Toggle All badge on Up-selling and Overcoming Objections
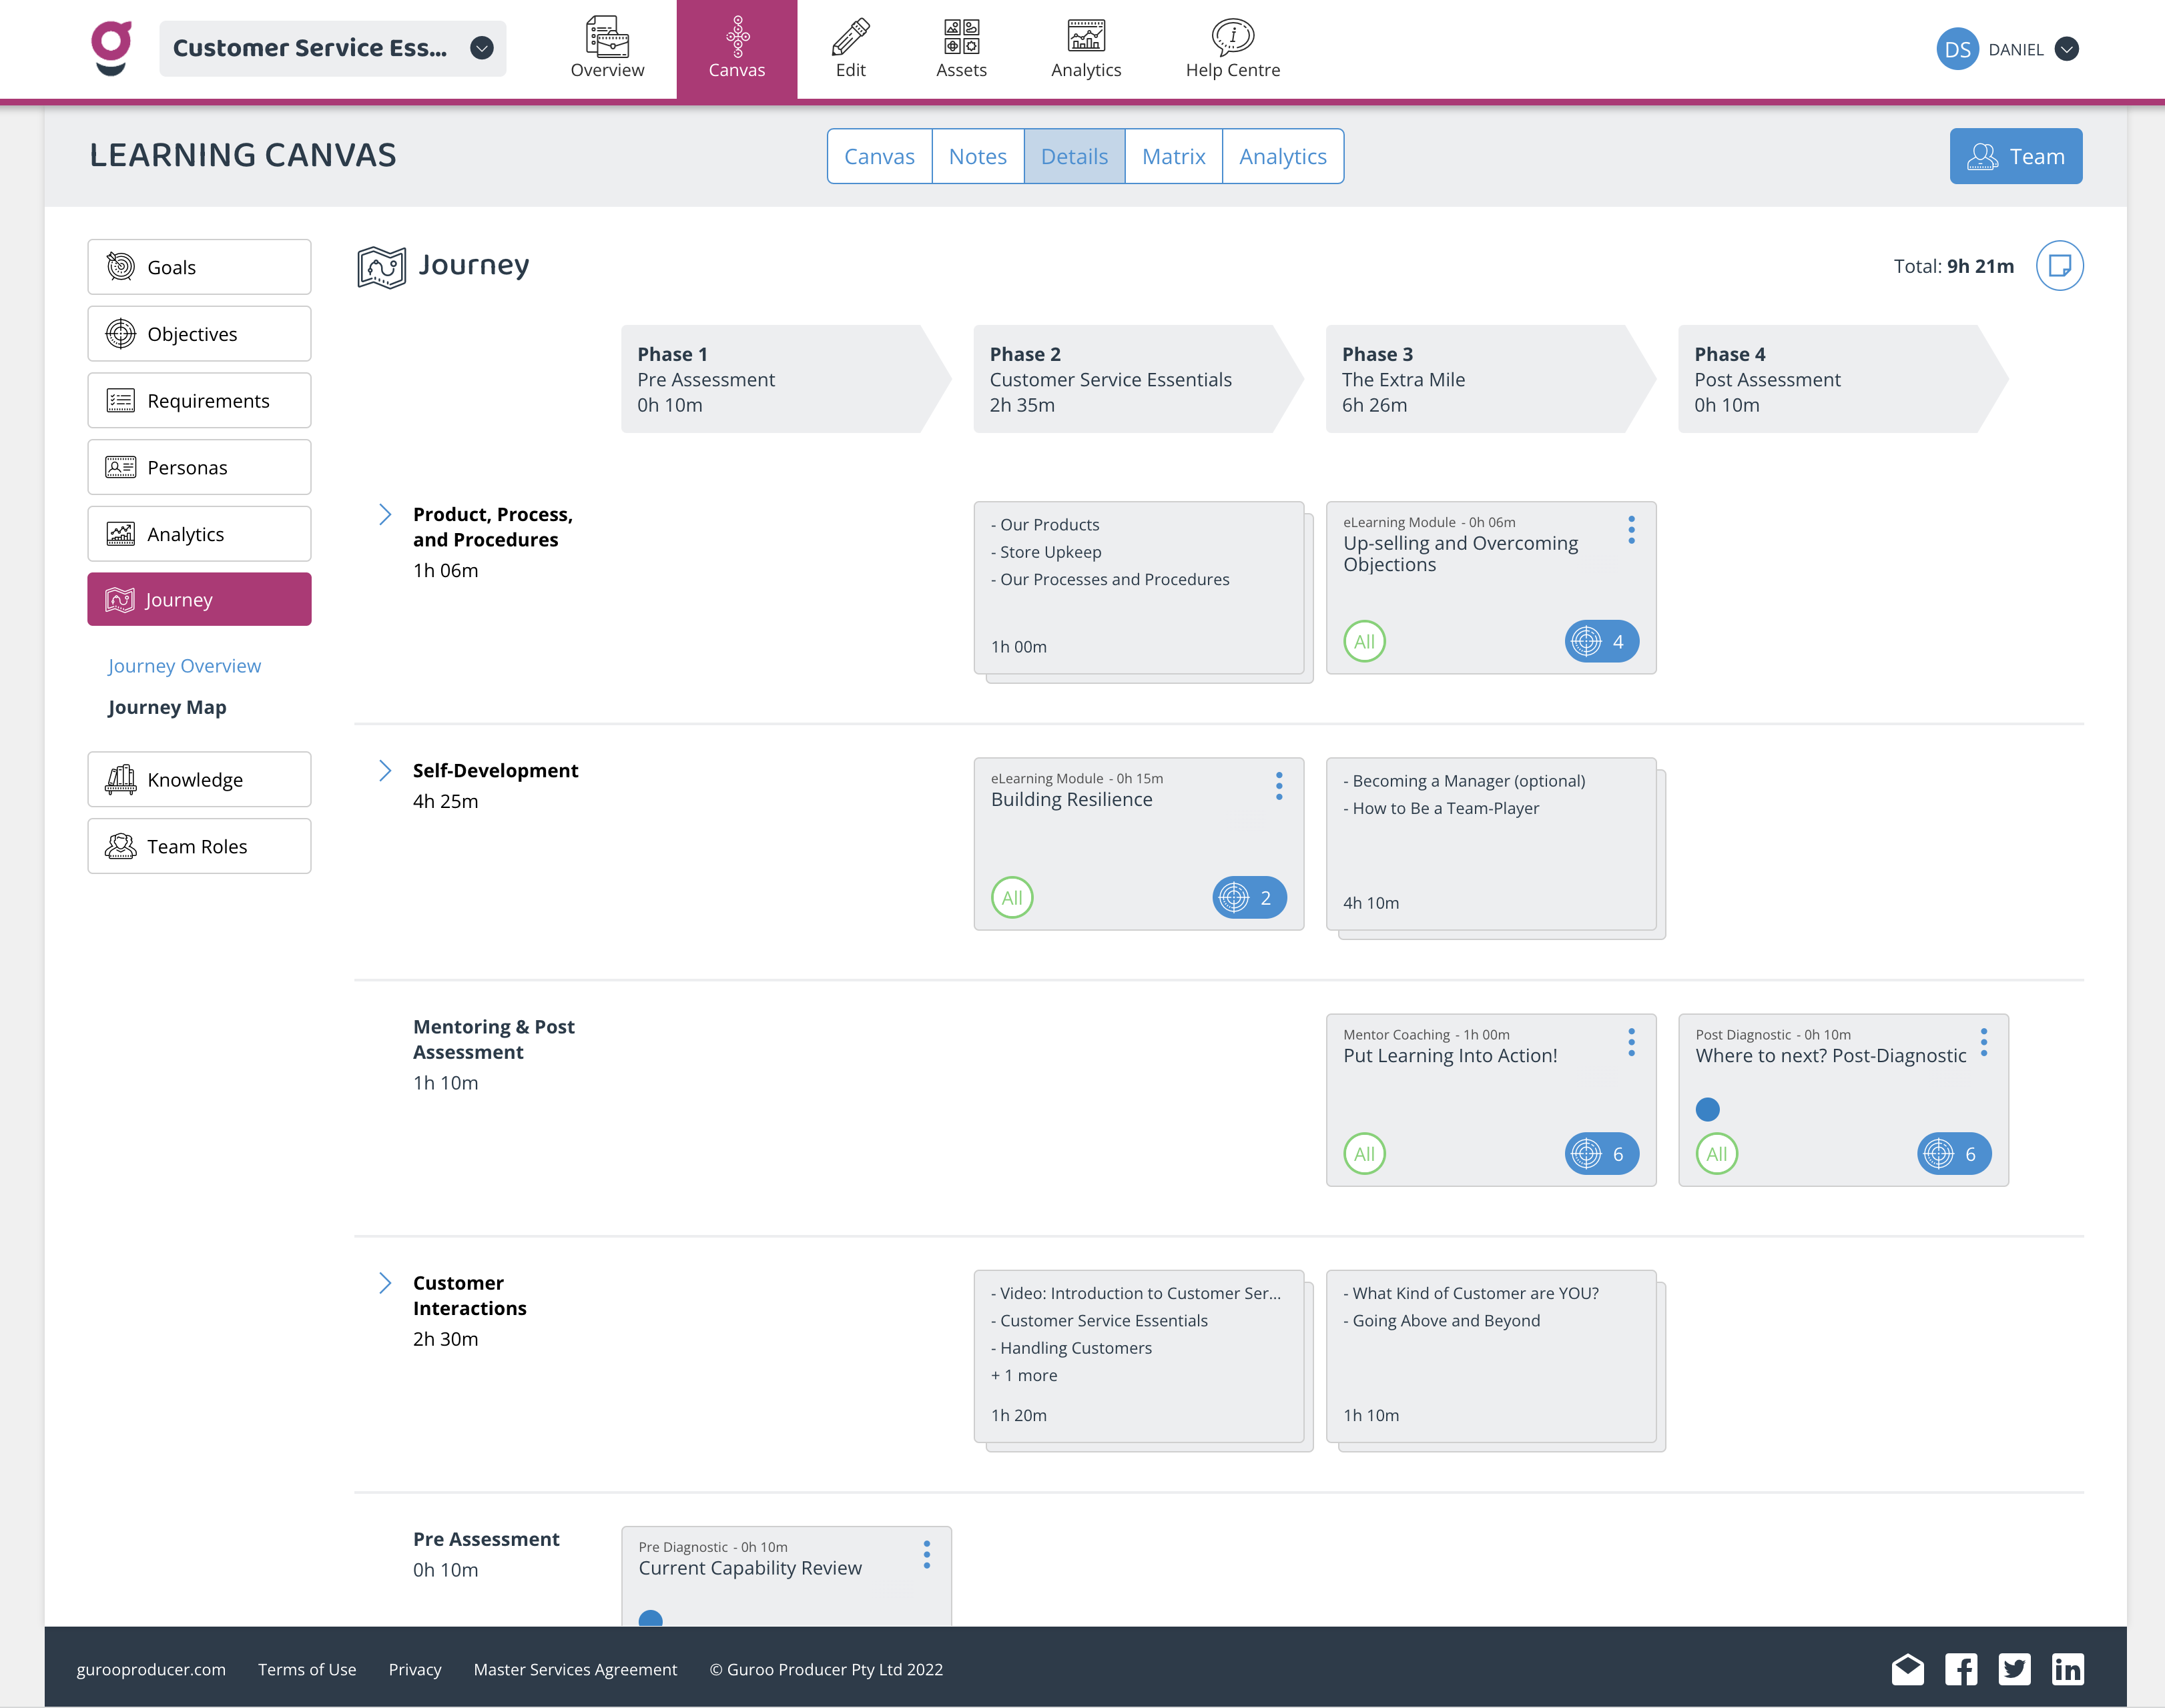The height and width of the screenshot is (1708, 2165). coord(1363,642)
